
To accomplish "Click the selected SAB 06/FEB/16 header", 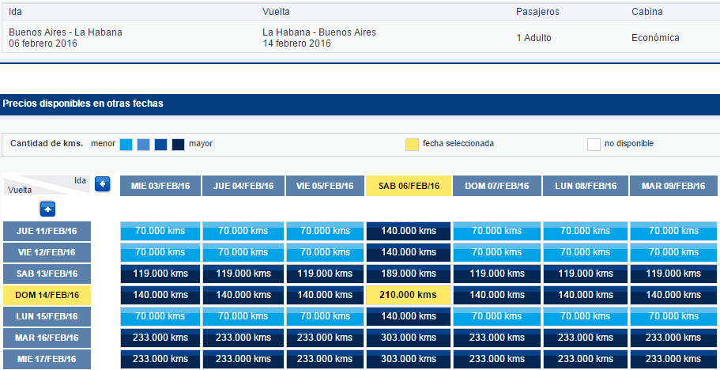I will point(409,186).
